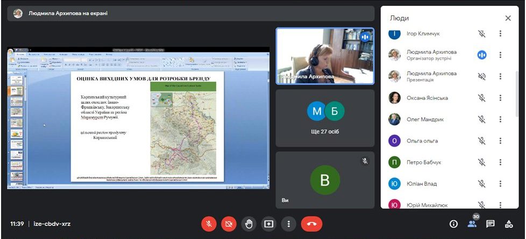Open the three-dot more options menu in bottom bar
The width and height of the screenshot is (526, 239).
click(x=289, y=224)
